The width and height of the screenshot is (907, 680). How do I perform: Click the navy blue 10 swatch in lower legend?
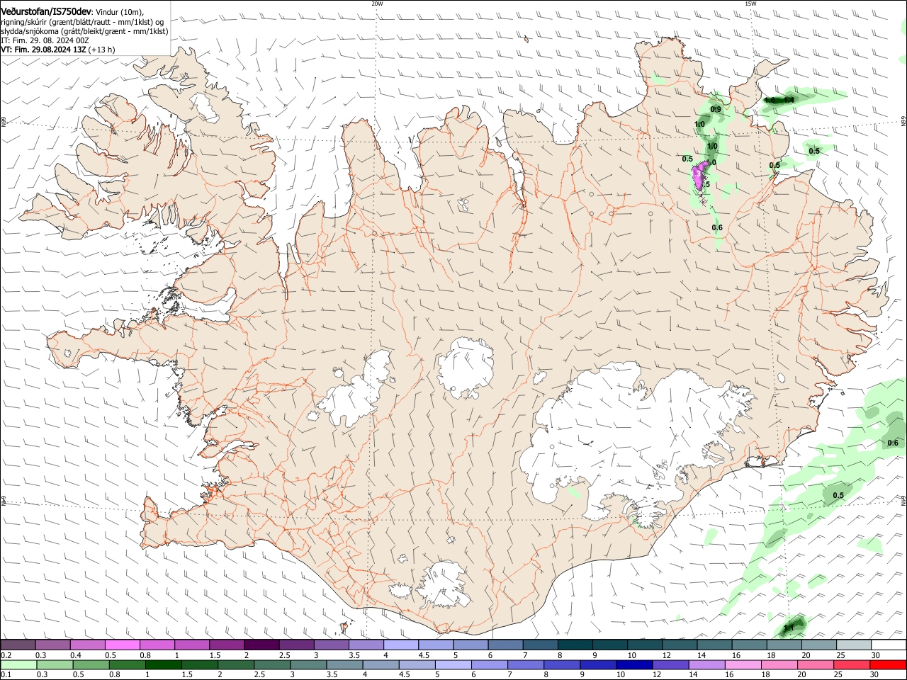(633, 665)
